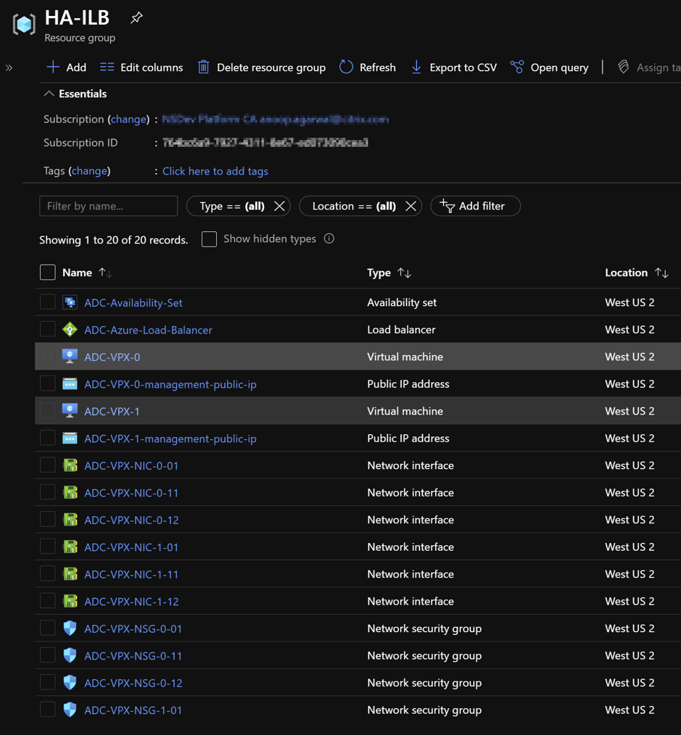Open security group ADC-VPX-NSG-0-01
681x735 pixels.
tap(133, 629)
